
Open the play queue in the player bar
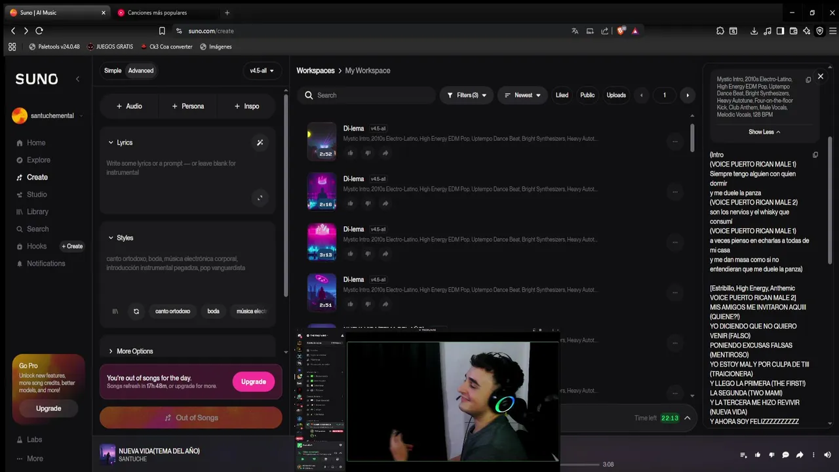[743, 455]
